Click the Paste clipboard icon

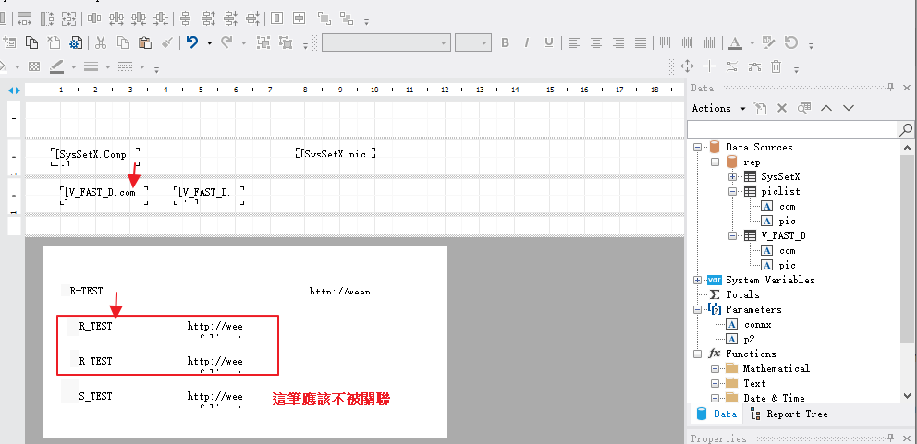(x=145, y=42)
